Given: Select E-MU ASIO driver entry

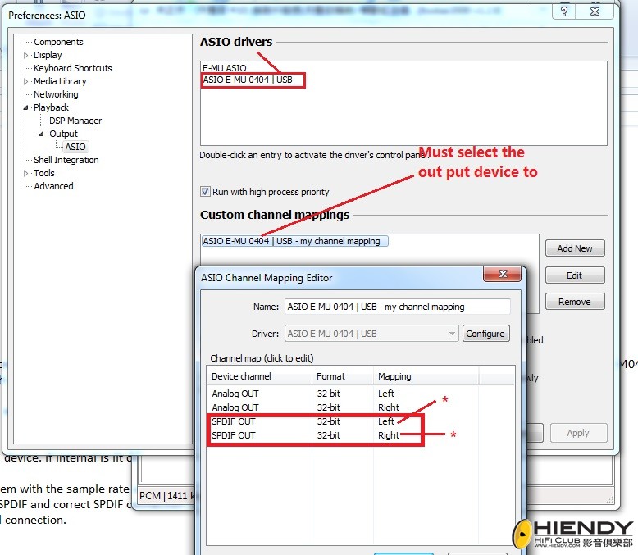Looking at the screenshot, I should (224, 68).
